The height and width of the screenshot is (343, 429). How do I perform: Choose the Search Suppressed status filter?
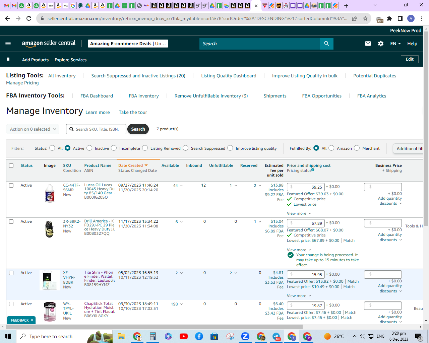click(x=186, y=148)
